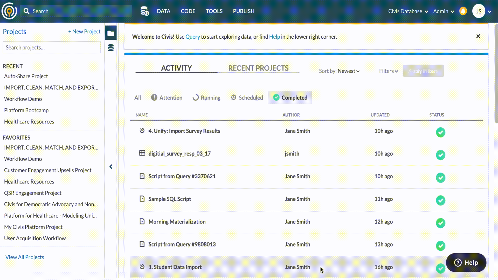Open User Acquisition Workflow project

point(35,238)
